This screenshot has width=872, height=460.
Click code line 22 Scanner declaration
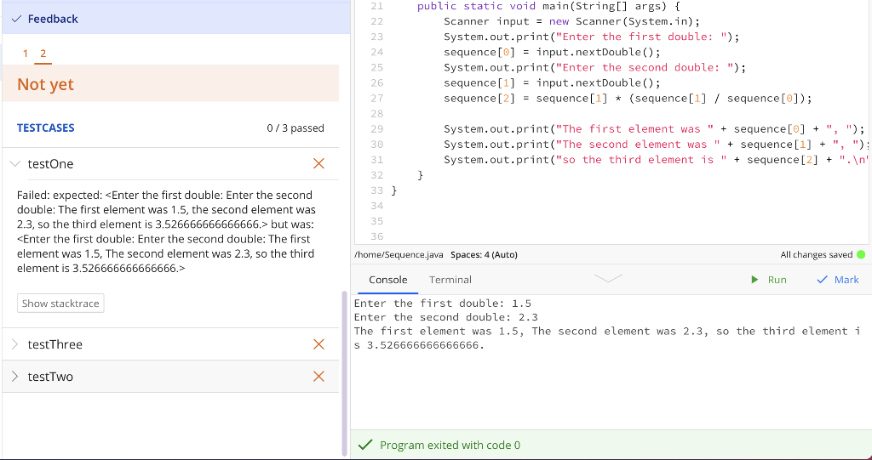[571, 21]
